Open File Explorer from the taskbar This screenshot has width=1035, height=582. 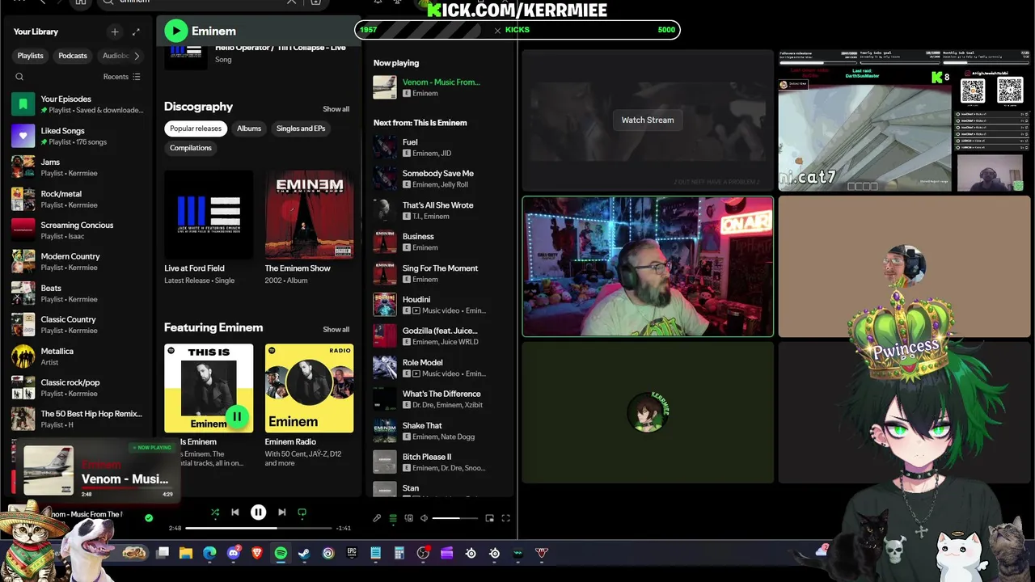(x=186, y=553)
